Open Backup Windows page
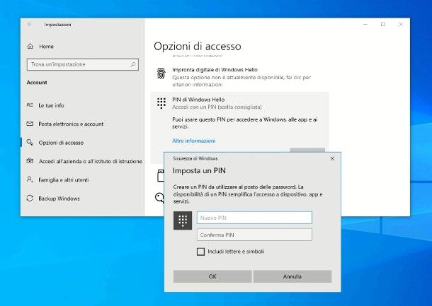Viewport: 432px width, 306px height. click(59, 199)
